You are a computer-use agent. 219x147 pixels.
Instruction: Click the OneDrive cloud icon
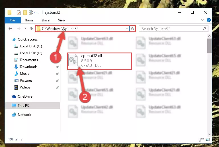coord(14,96)
